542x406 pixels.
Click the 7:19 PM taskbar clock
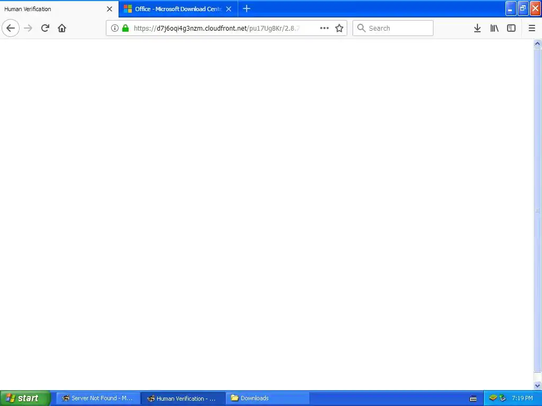click(x=522, y=399)
